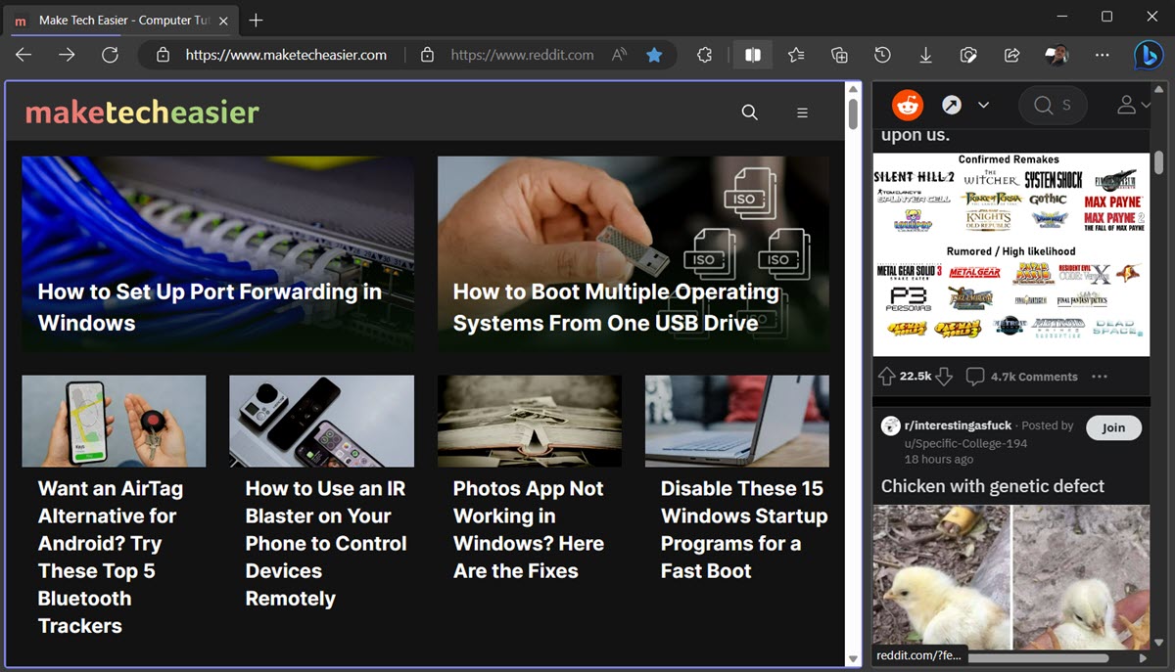The width and height of the screenshot is (1175, 672).
Task: Click the Downloads icon in the toolbar
Action: click(925, 55)
